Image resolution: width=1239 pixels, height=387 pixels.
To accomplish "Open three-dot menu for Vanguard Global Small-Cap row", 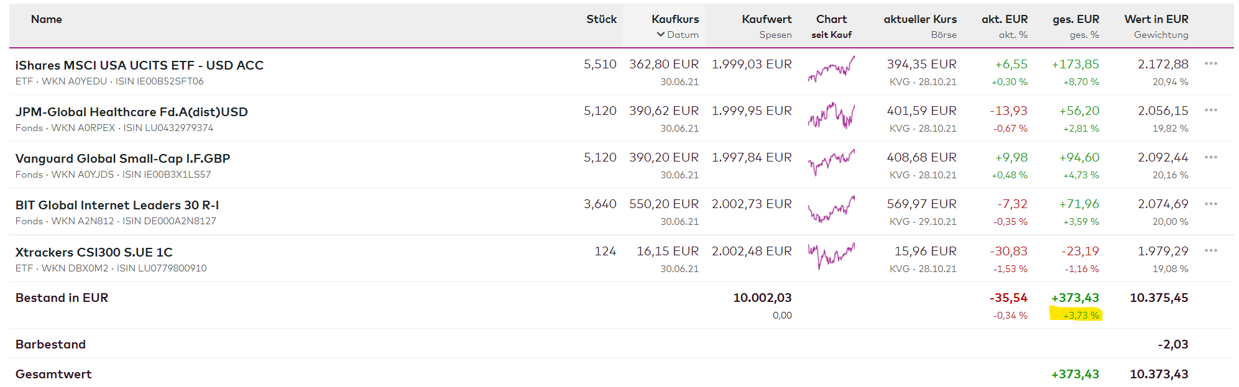I will pyautogui.click(x=1210, y=157).
